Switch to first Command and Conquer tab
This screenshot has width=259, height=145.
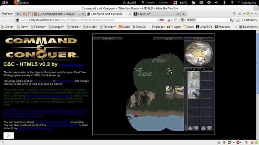(x=62, y=14)
